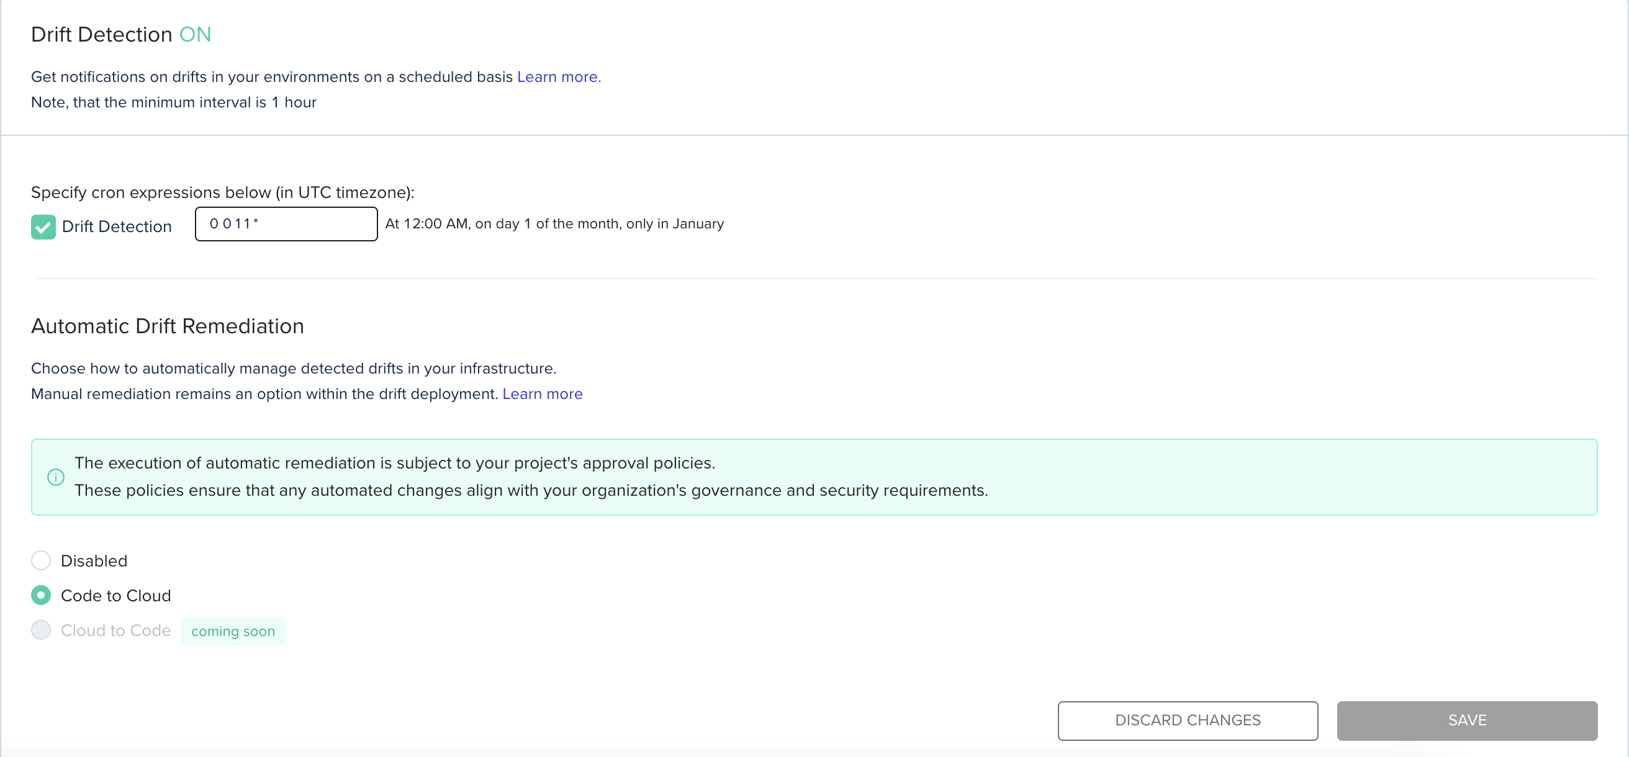Click the info icon in the green banner
The height and width of the screenshot is (757, 1629).
pyautogui.click(x=56, y=477)
